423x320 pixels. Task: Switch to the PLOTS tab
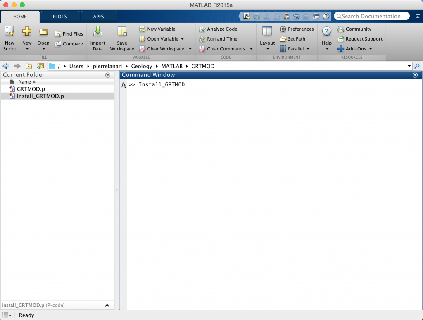pyautogui.click(x=60, y=17)
